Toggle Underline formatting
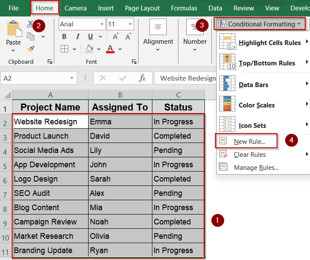The height and width of the screenshot is (260, 310). pos(90,36)
